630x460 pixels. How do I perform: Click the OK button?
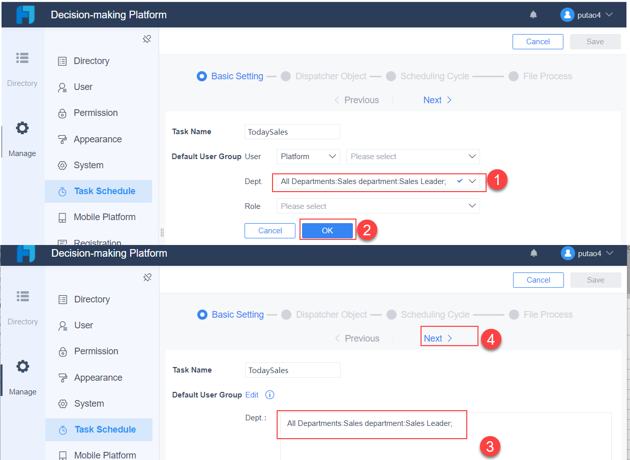coord(327,230)
